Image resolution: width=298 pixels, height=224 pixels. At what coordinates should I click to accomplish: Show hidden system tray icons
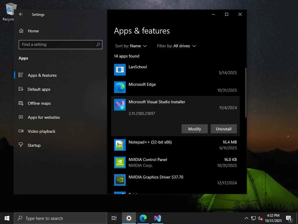pyautogui.click(x=246, y=218)
